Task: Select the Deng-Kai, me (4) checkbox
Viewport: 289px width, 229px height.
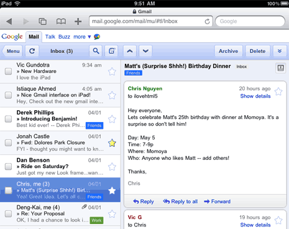Action: pos(8,214)
